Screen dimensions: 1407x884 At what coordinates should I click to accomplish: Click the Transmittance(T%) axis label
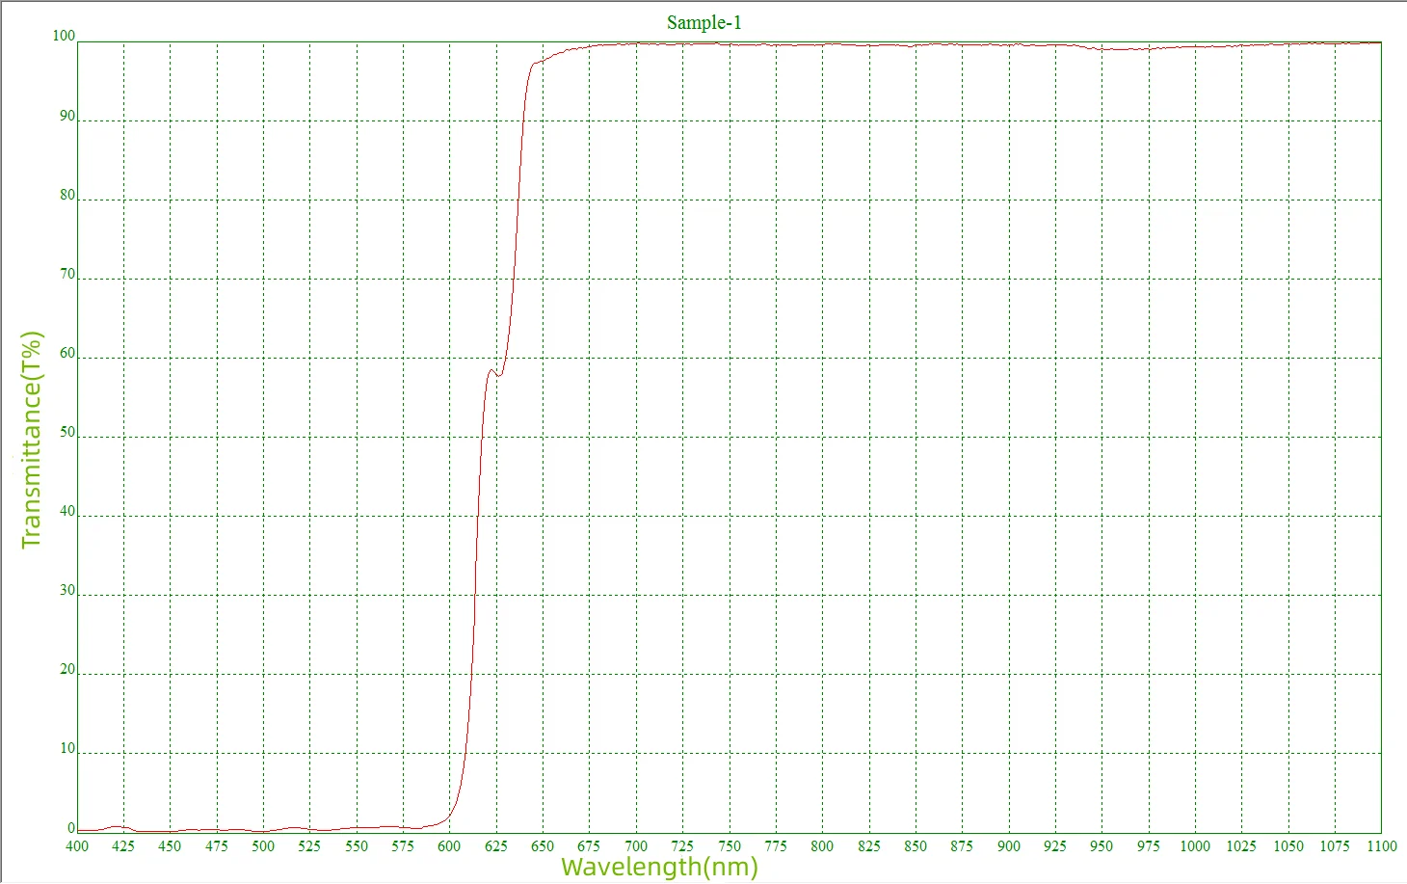point(32,440)
